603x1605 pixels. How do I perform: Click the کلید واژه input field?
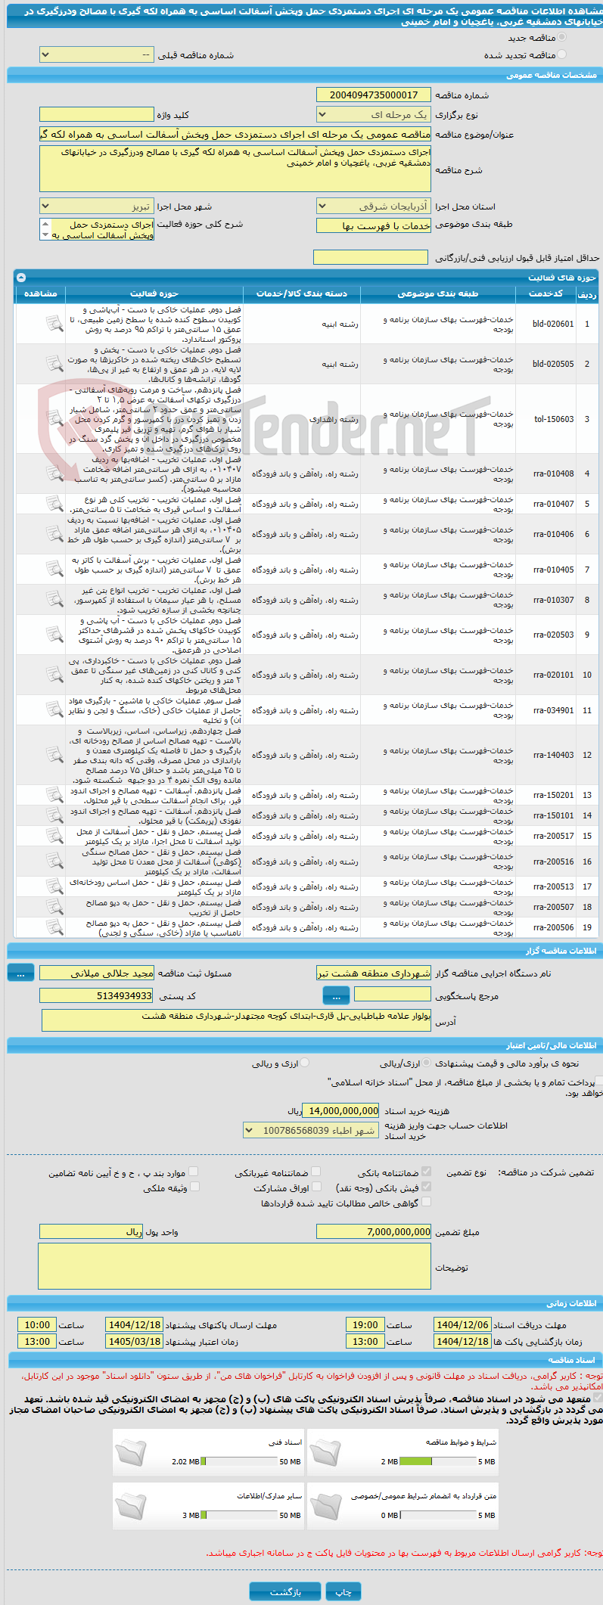97,114
